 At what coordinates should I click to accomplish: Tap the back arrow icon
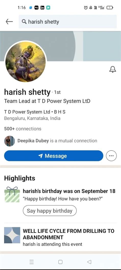[x=9, y=22]
